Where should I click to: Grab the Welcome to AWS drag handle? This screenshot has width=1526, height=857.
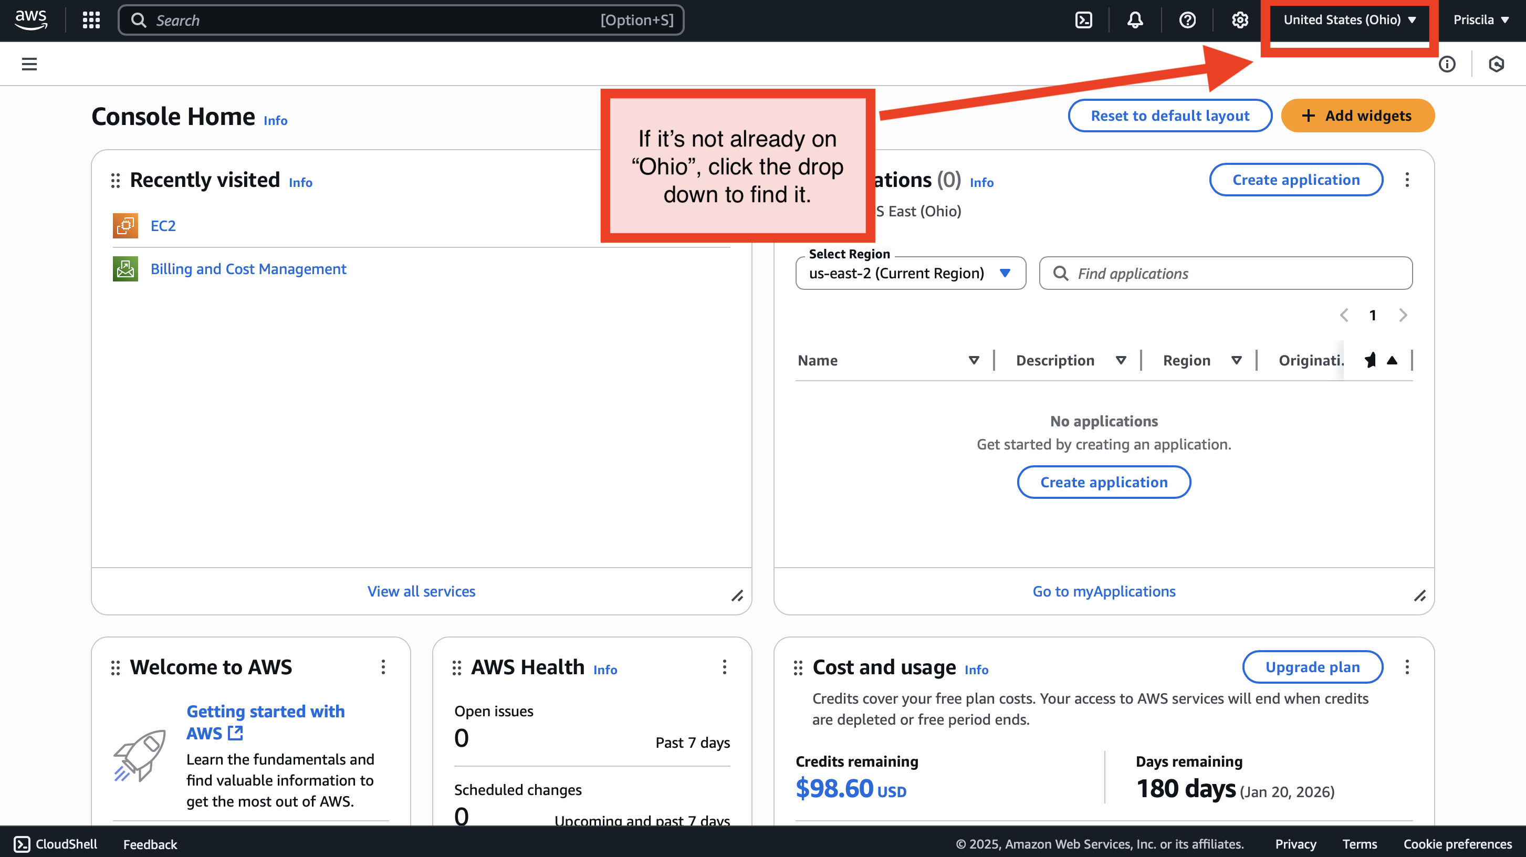(x=116, y=668)
